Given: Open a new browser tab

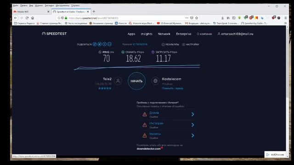Looking at the screenshot, I should point(94,11).
